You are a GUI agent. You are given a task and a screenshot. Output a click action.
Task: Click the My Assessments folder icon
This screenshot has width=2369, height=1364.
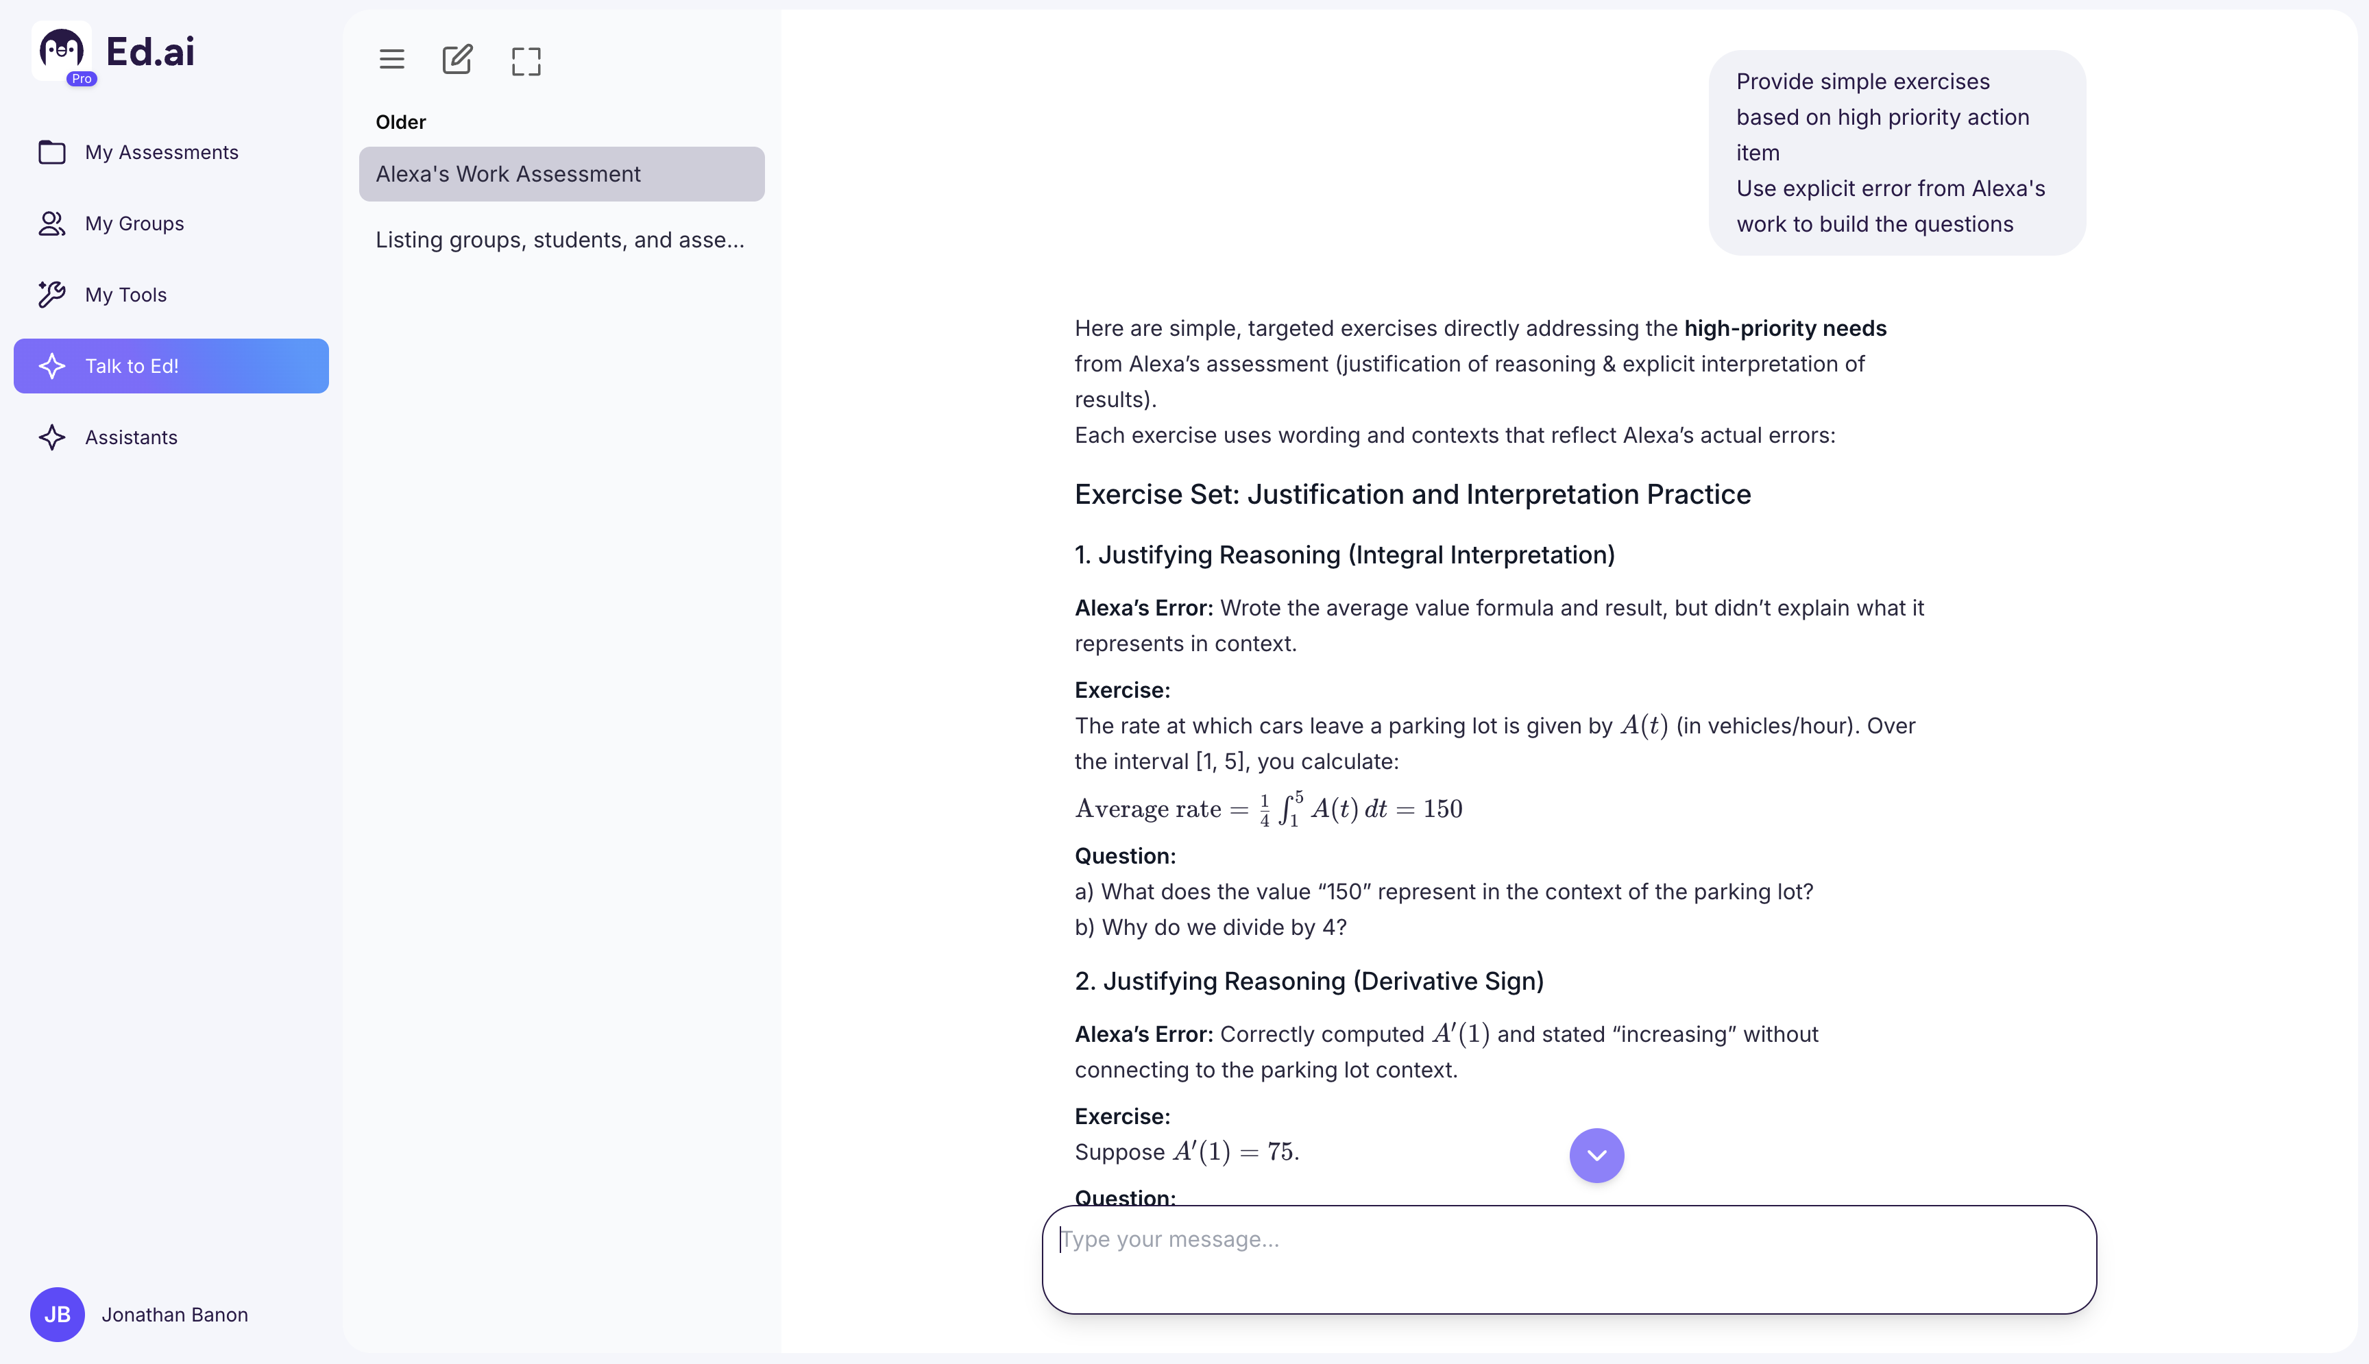(x=51, y=151)
